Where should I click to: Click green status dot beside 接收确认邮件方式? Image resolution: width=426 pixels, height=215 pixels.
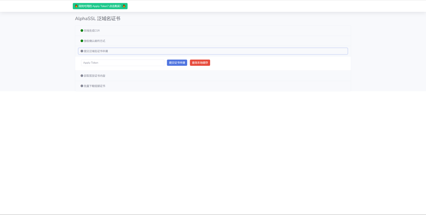tap(82, 41)
